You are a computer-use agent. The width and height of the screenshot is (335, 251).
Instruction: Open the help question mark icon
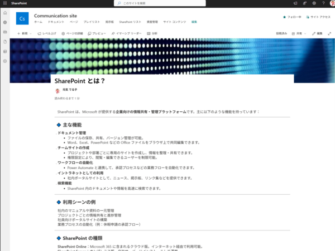323,3
